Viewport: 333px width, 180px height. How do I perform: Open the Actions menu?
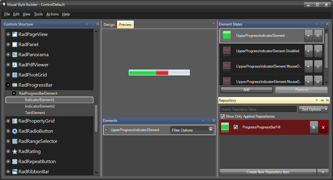52,14
